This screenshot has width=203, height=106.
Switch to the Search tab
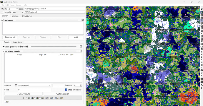5,16
